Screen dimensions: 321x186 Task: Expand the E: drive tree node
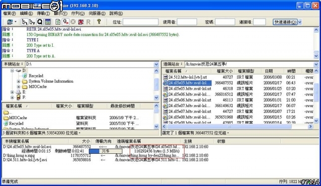tap(12, 92)
